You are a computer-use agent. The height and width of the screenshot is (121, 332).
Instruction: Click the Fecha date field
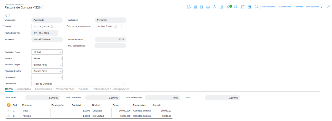tap(44, 26)
